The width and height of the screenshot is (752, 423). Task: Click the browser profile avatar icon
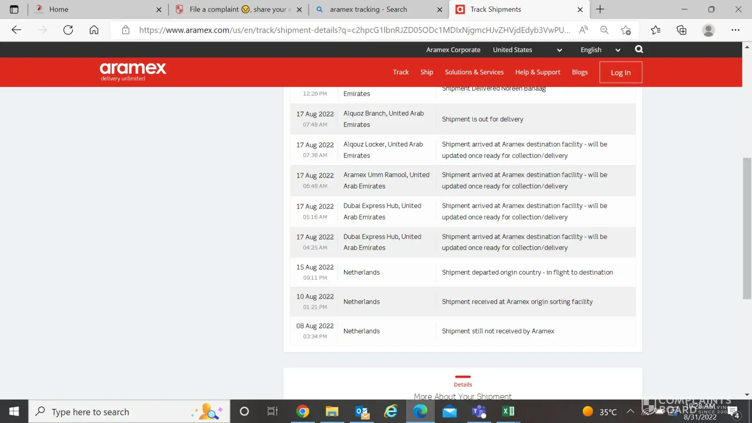click(708, 30)
